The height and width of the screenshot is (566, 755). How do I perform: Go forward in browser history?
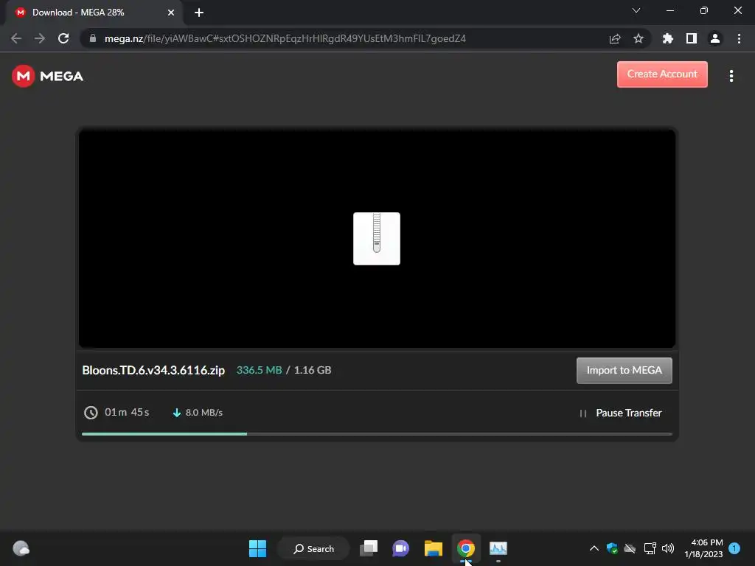pos(40,38)
